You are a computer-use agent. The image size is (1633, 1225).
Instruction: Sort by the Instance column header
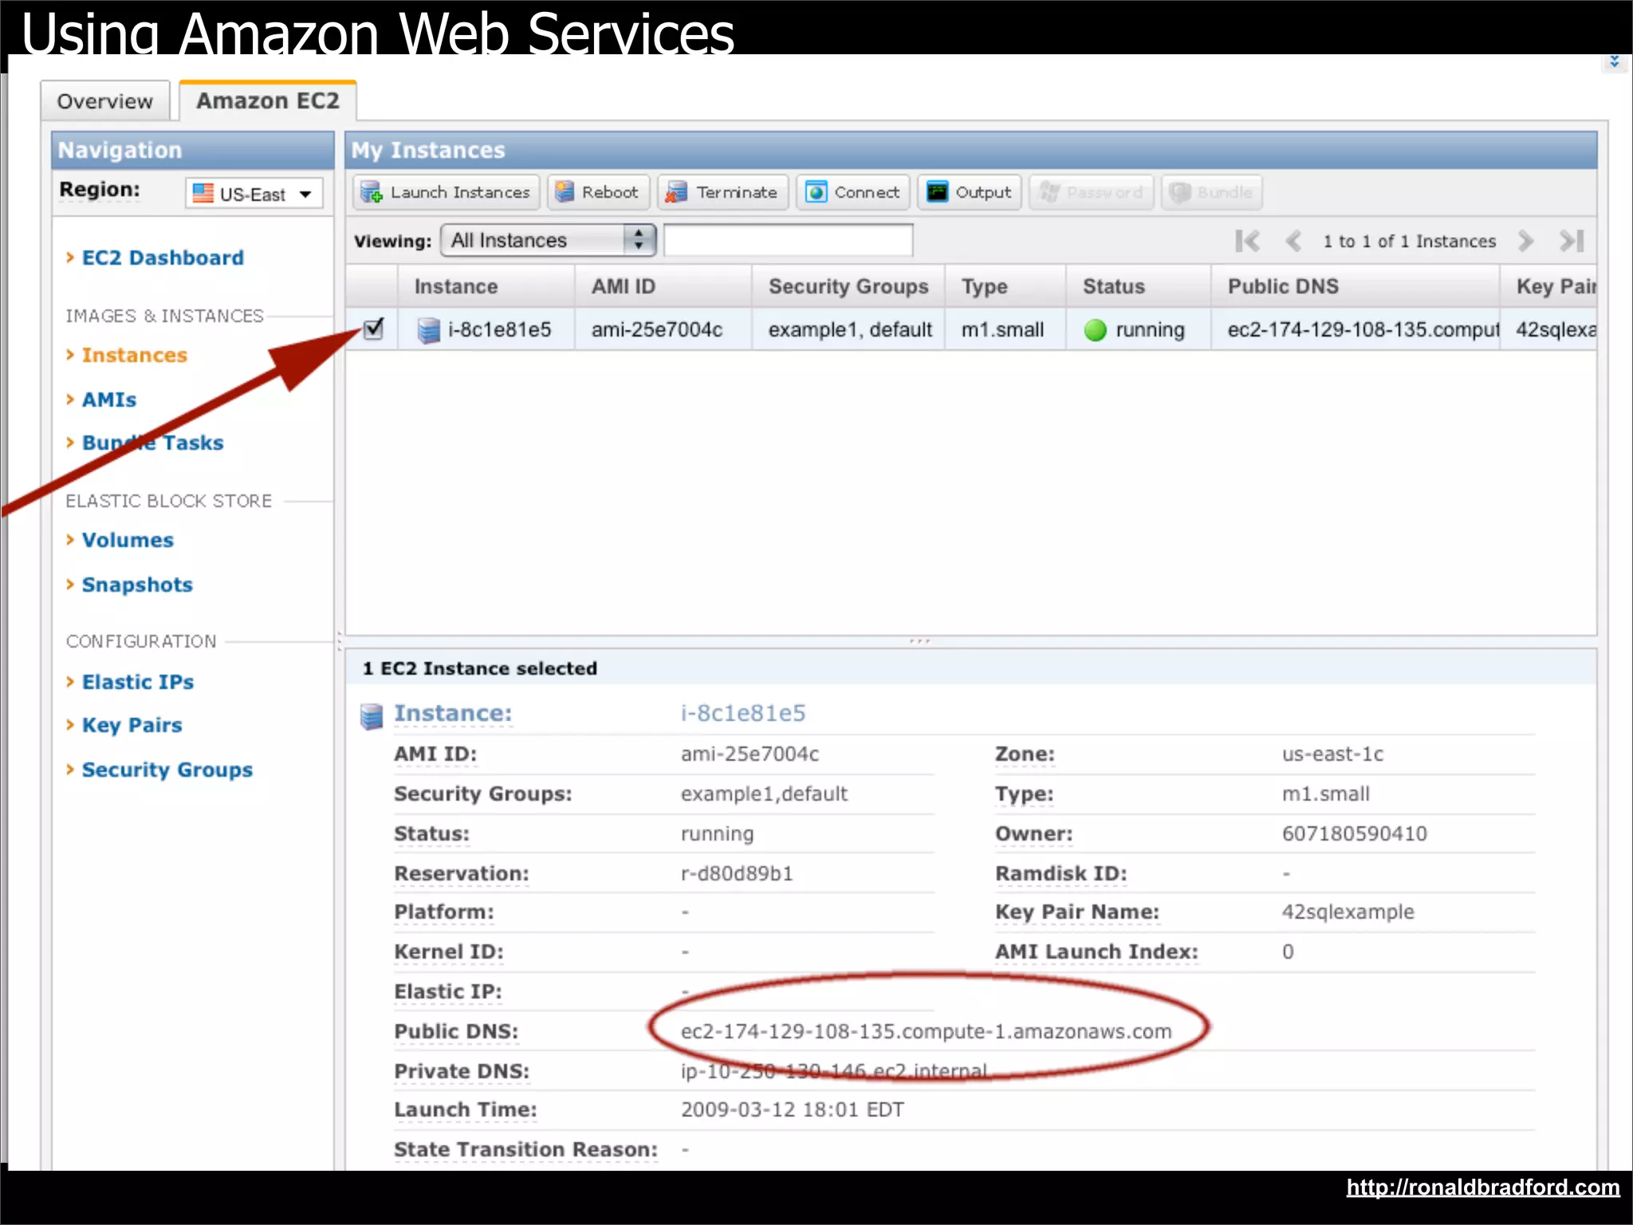[486, 286]
